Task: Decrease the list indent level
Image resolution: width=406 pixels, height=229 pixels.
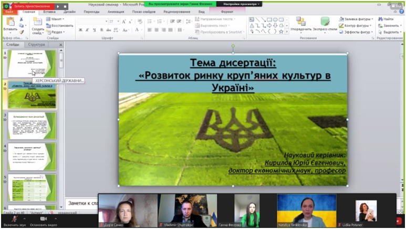Action: pos(172,21)
